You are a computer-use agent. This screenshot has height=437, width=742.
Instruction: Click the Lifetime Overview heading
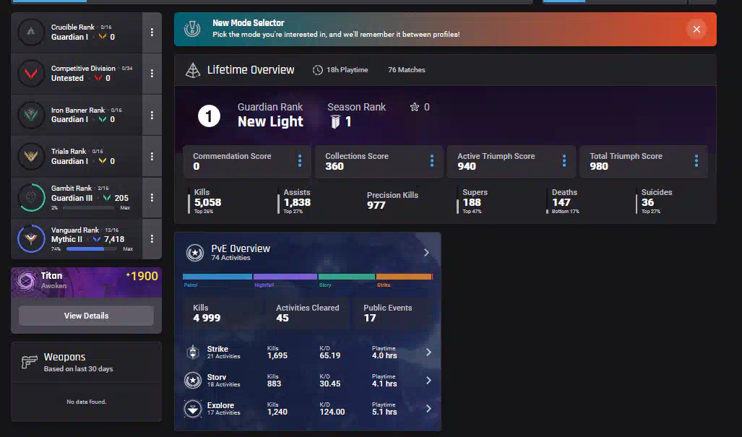point(251,70)
